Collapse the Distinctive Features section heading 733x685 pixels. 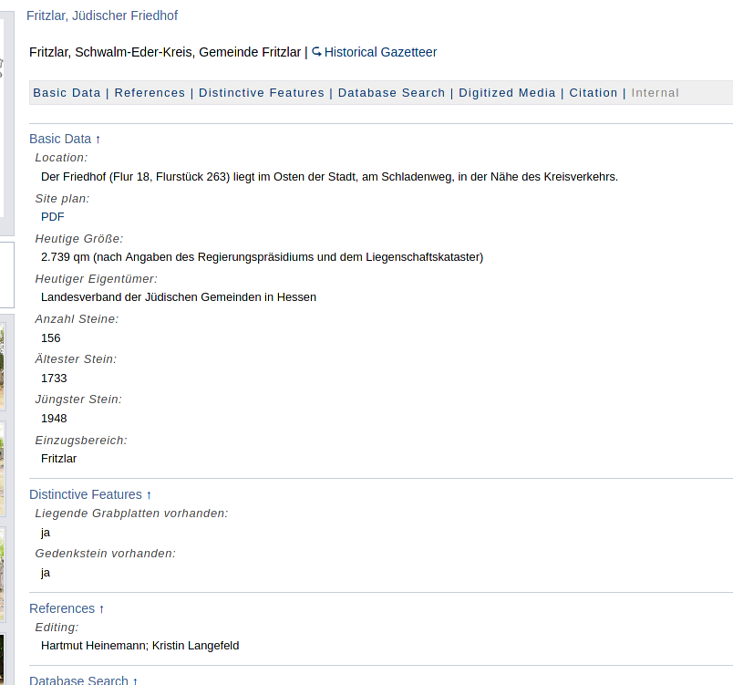[x=86, y=495]
